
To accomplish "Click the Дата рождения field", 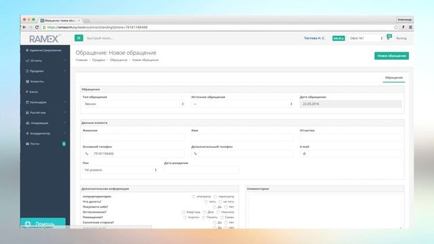I will click(x=201, y=170).
